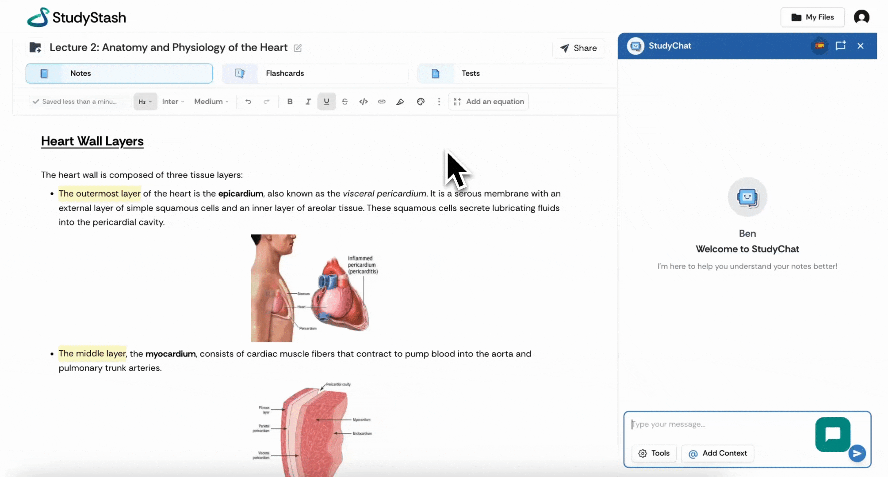Image resolution: width=888 pixels, height=477 pixels.
Task: Start a new chat in StudyChat
Action: point(840,45)
